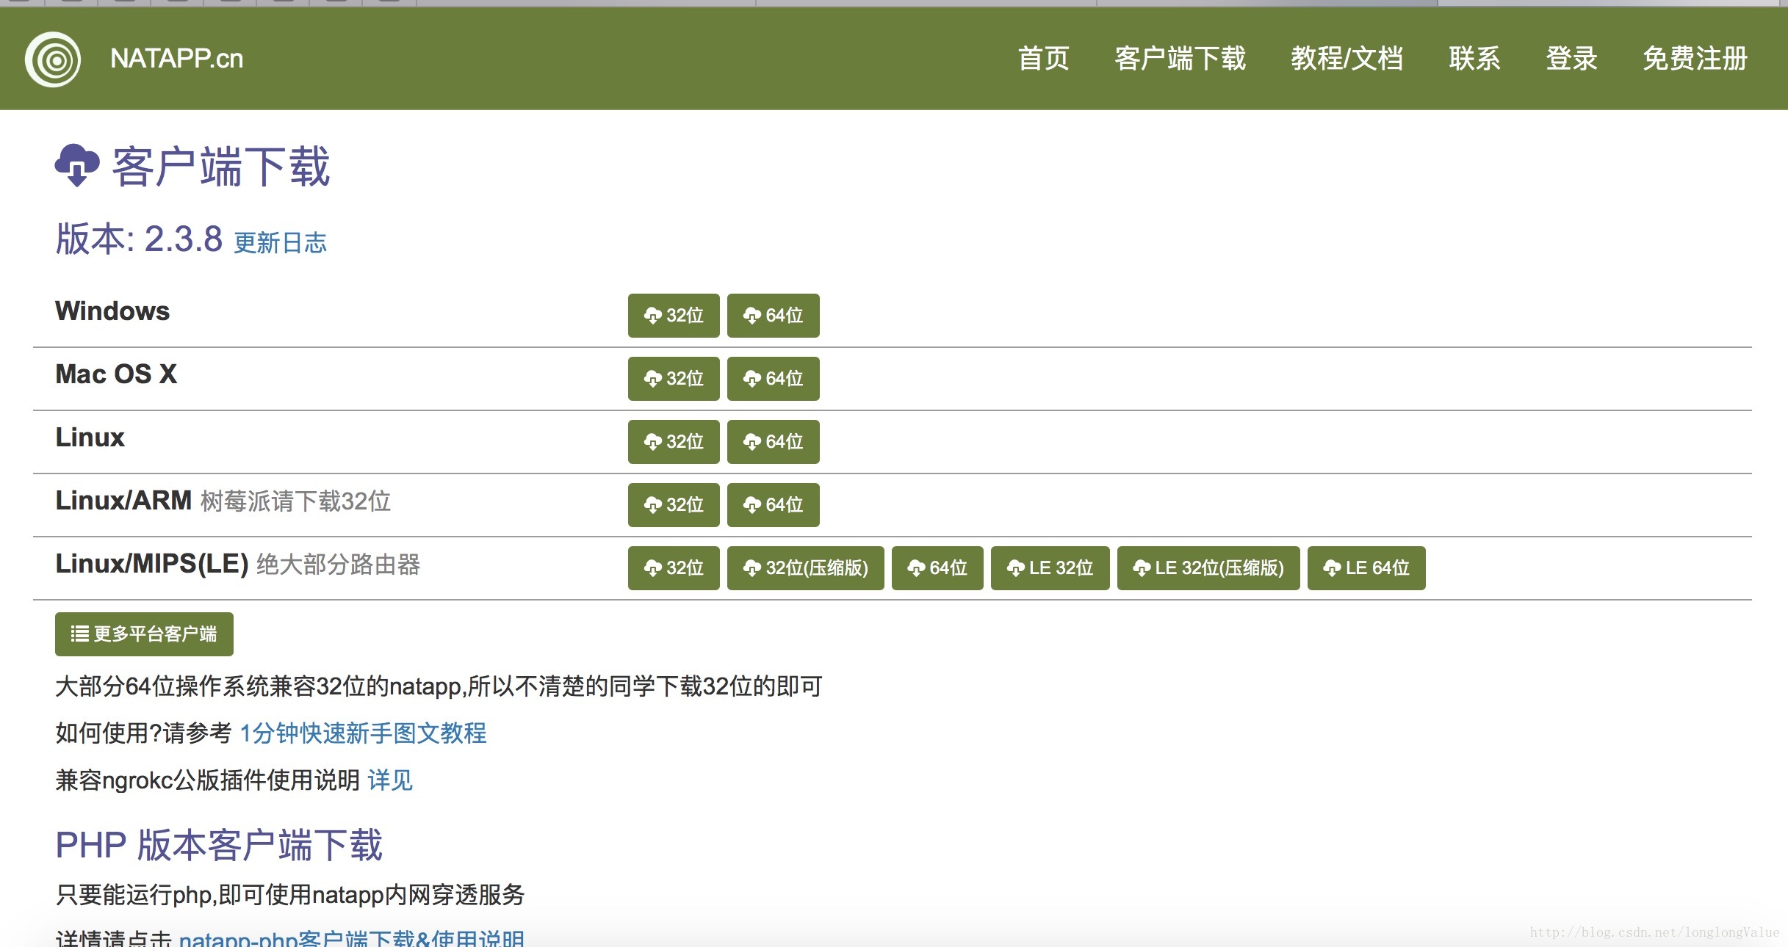Image resolution: width=1788 pixels, height=947 pixels.
Task: Click the cloud download icon beside 客户端下载 heading
Action: [x=77, y=165]
